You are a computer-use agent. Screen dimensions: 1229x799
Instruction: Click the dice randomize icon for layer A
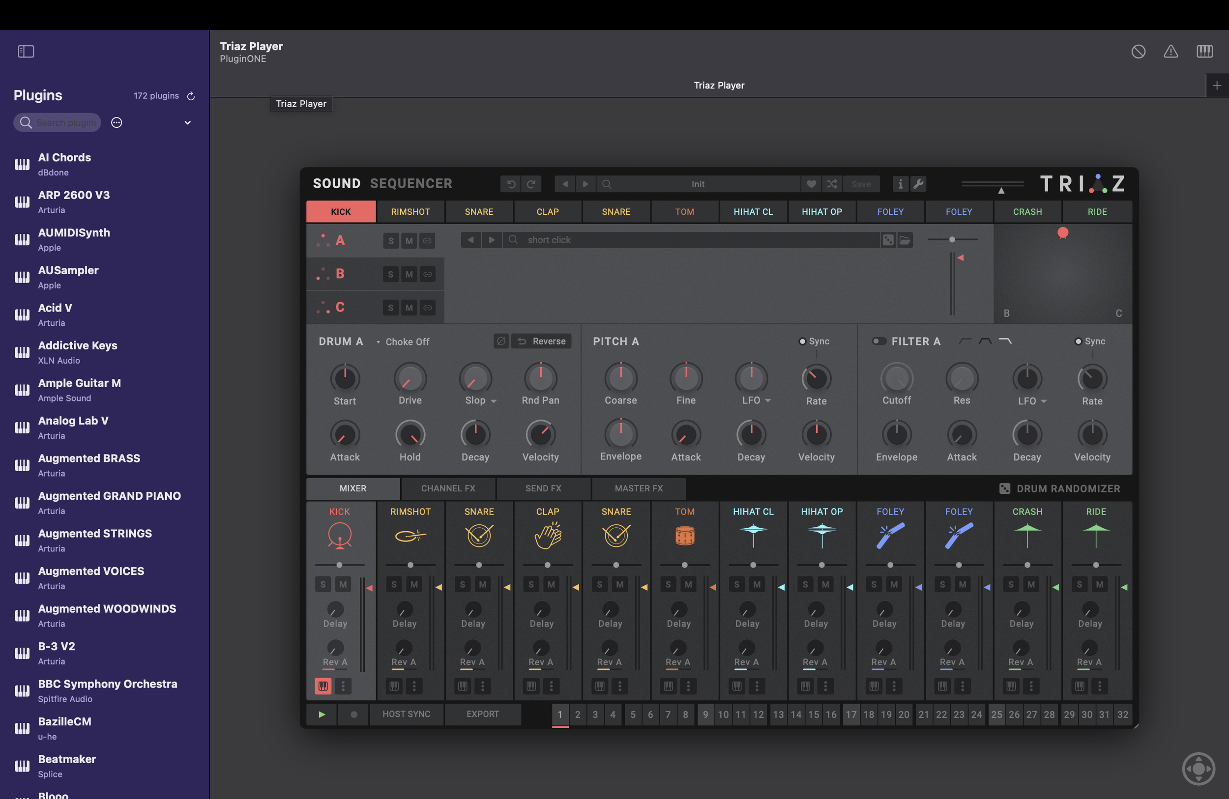click(888, 240)
